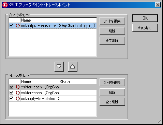Click braces icon of xsl:apply-templates tracepoint
Image resolution: width=163 pixels, height=125 pixels.
pyautogui.click(x=18, y=99)
